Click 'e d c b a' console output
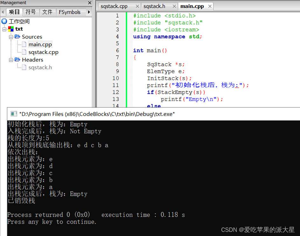This screenshot has height=236, width=300. [92, 145]
